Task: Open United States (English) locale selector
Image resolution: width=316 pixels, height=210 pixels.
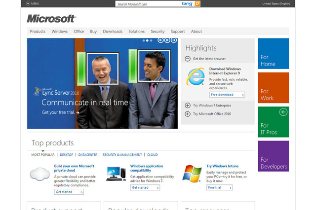Action: 276,3
